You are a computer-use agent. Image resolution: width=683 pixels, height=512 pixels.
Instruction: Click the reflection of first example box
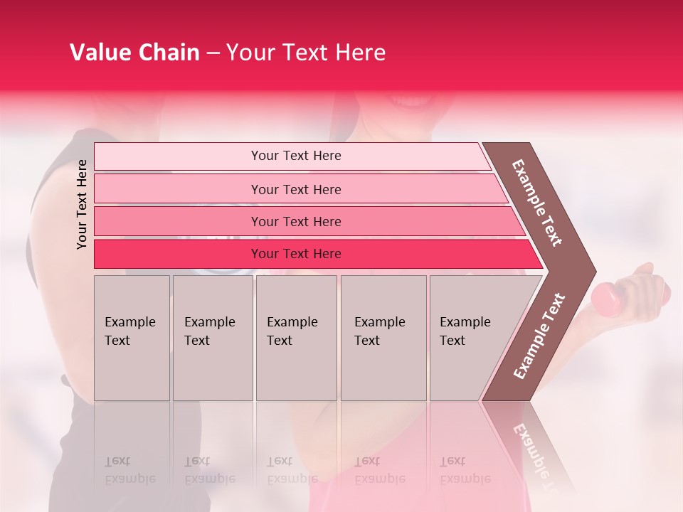pos(132,449)
